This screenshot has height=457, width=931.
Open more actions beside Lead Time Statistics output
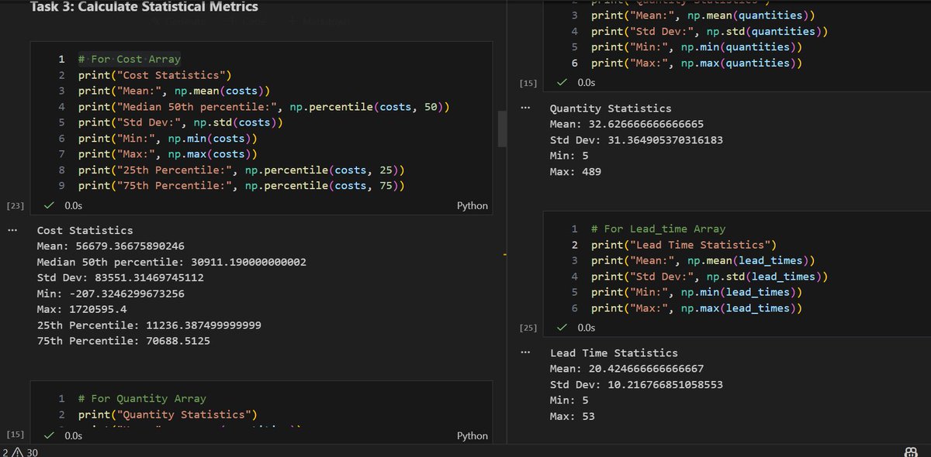[x=527, y=352]
